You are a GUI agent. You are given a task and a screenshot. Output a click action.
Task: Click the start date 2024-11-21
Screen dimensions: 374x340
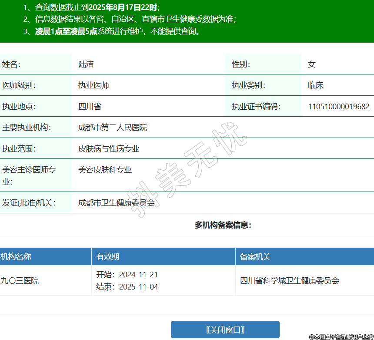[x=138, y=275]
